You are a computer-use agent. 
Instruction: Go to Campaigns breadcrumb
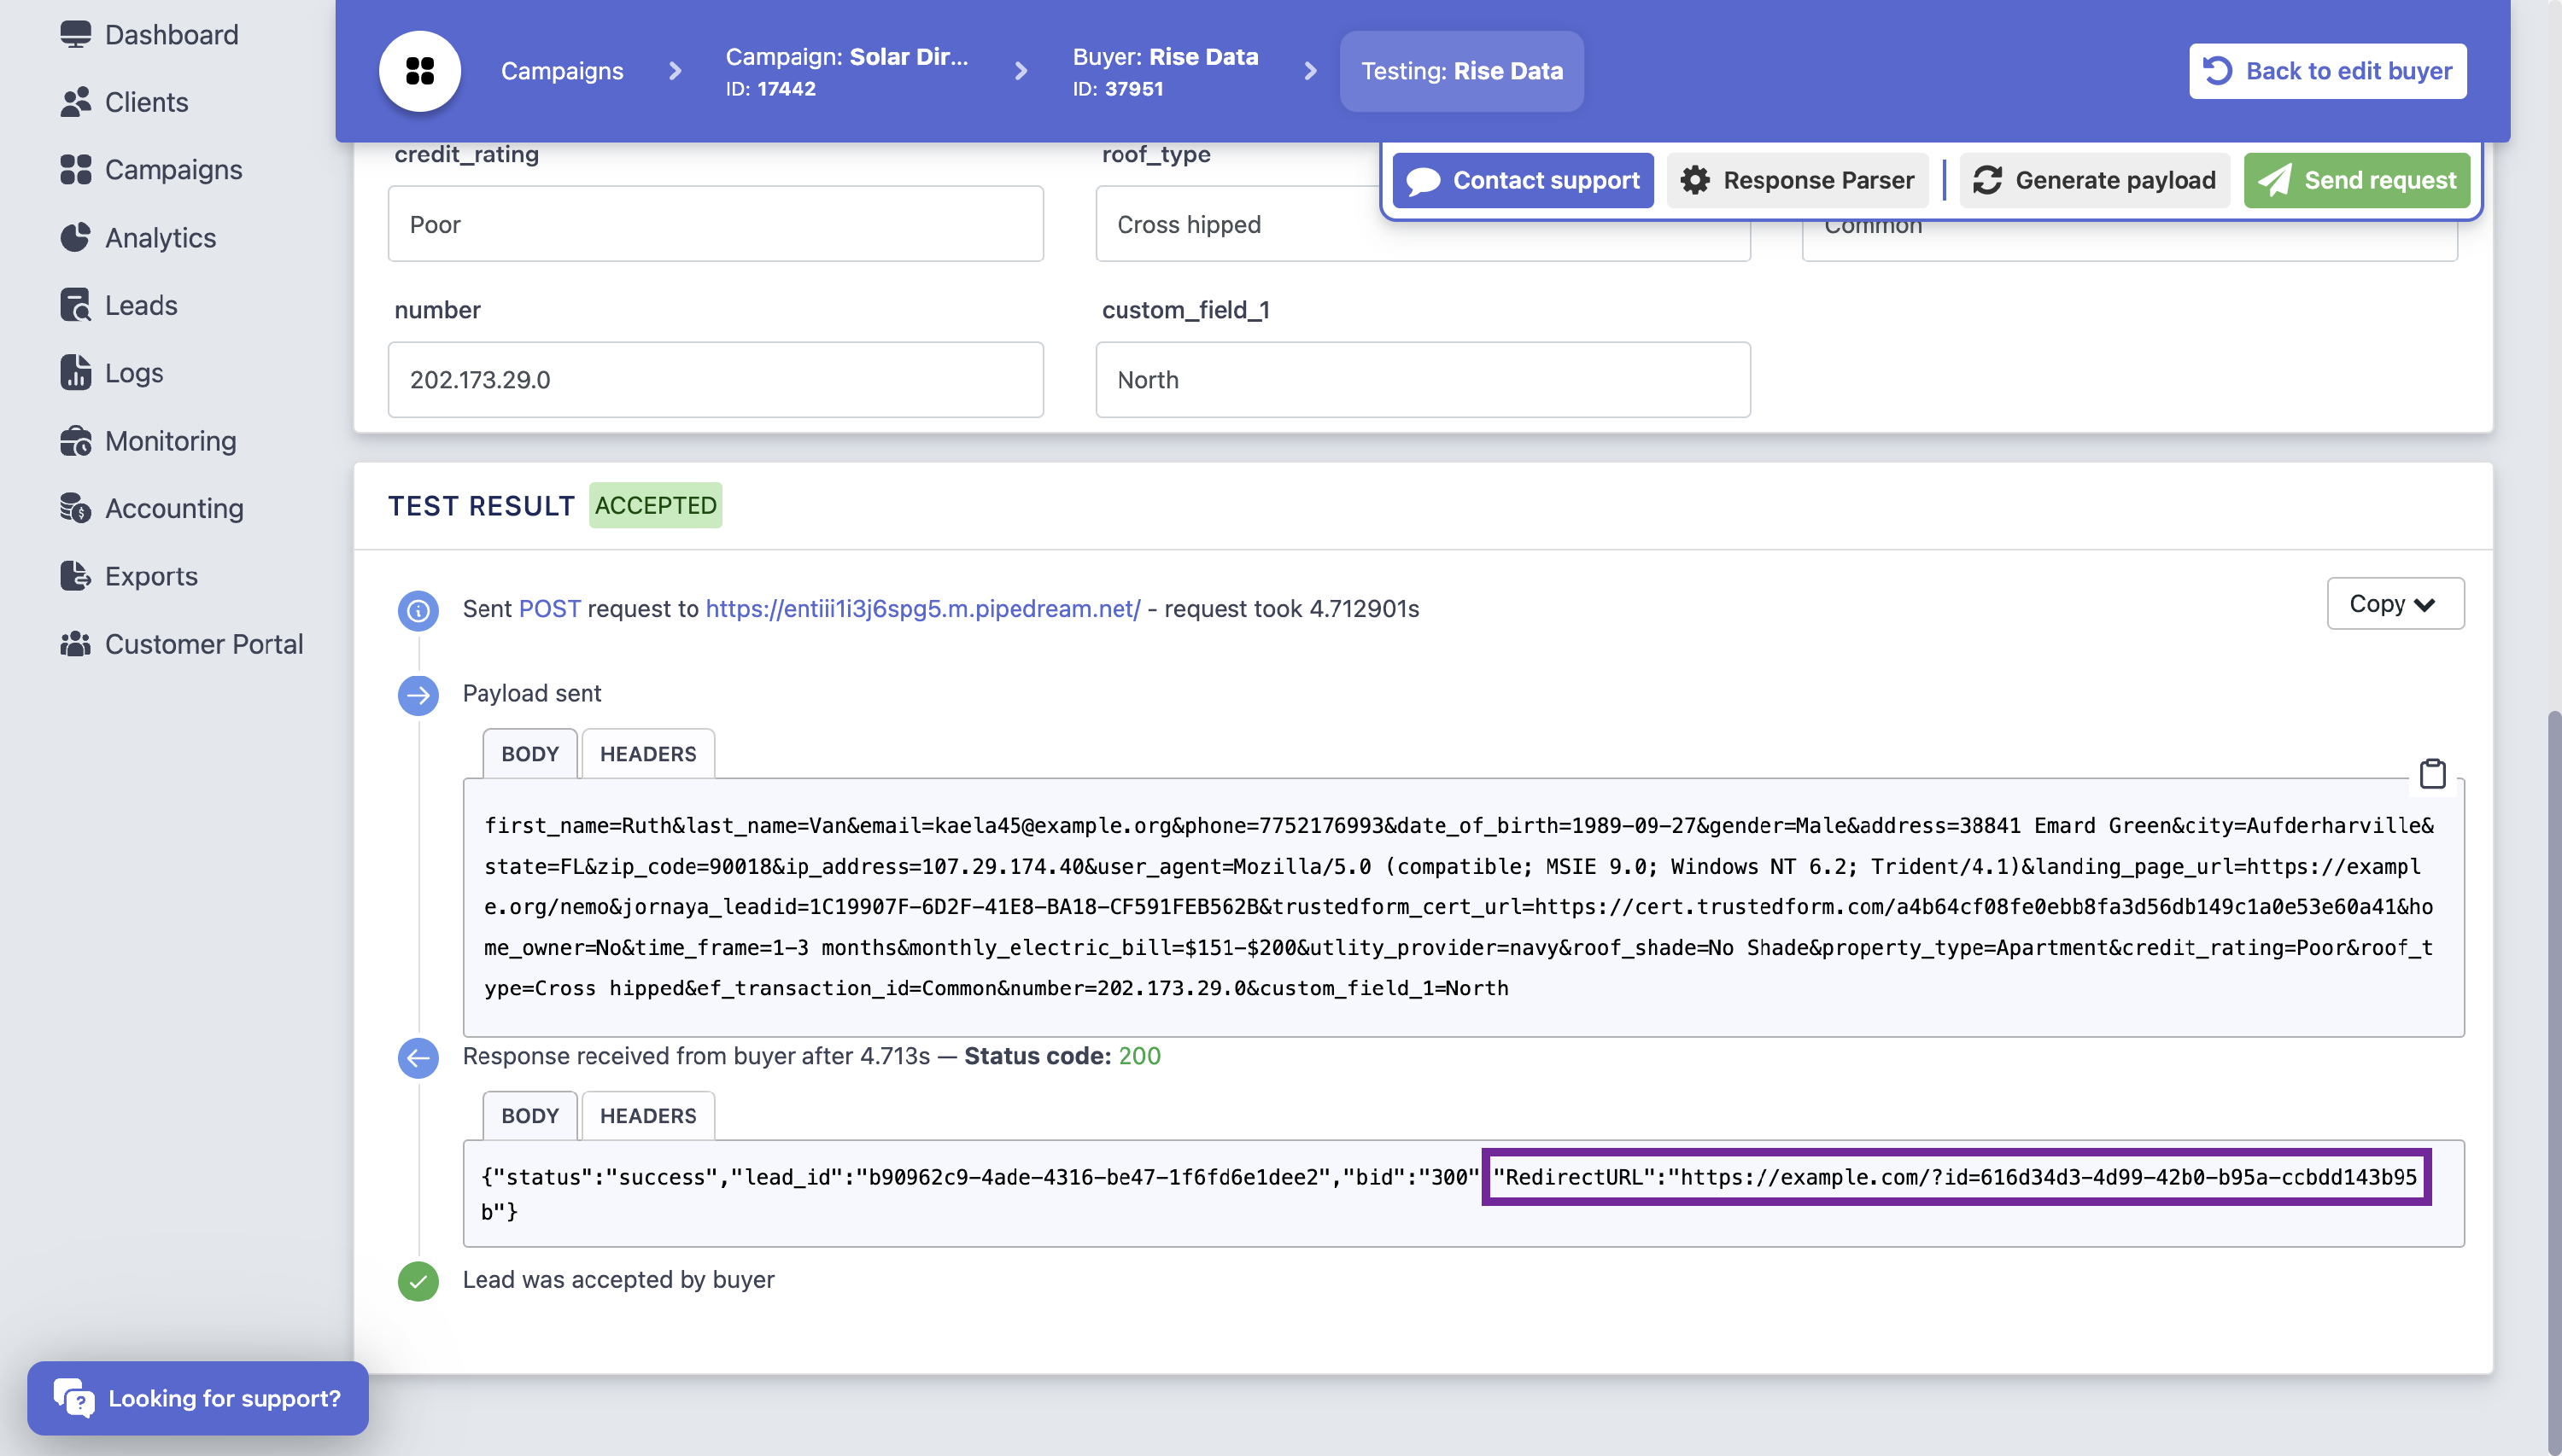(562, 71)
